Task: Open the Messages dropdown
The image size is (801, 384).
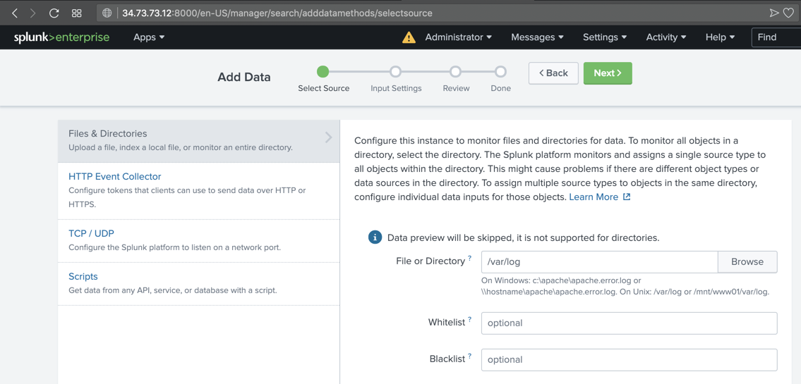Action: tap(537, 37)
